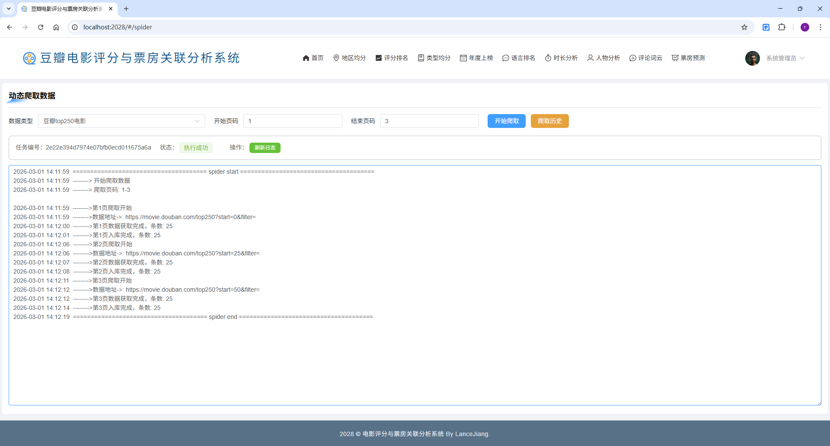Click the 开始页码 input field
The width and height of the screenshot is (830, 446).
(x=293, y=121)
